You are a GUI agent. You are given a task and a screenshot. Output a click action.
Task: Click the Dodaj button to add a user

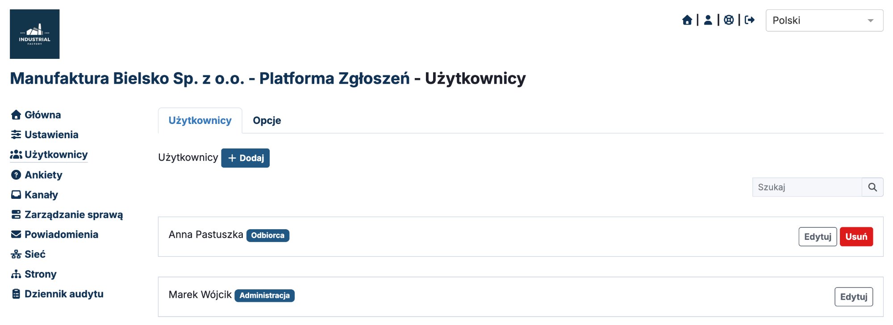click(x=245, y=158)
